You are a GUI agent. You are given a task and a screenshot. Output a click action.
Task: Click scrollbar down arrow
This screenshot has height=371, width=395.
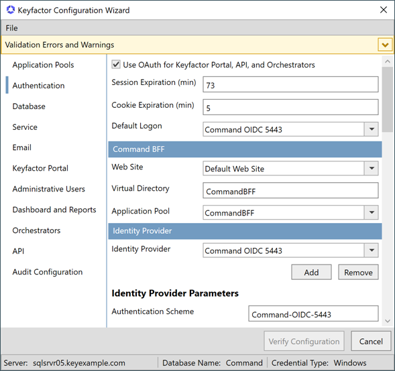388,321
